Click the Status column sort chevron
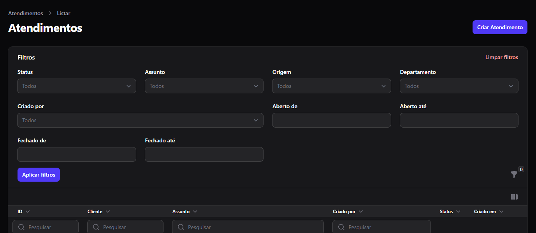 click(458, 212)
